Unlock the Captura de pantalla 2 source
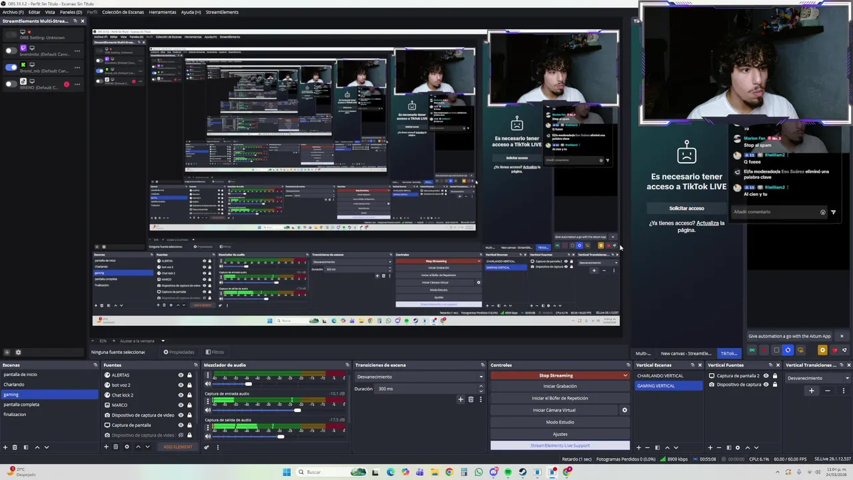Screen dimensions: 853x480 [774, 376]
